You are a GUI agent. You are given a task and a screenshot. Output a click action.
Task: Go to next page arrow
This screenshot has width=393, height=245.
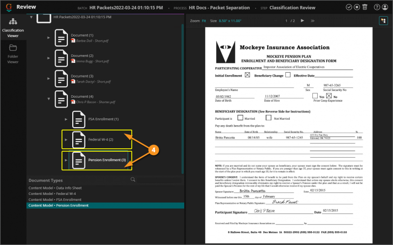click(x=302, y=21)
